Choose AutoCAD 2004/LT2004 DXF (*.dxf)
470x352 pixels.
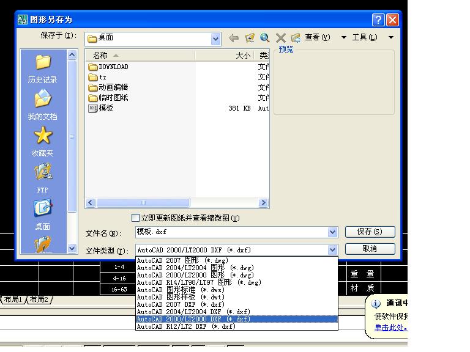click(237, 312)
